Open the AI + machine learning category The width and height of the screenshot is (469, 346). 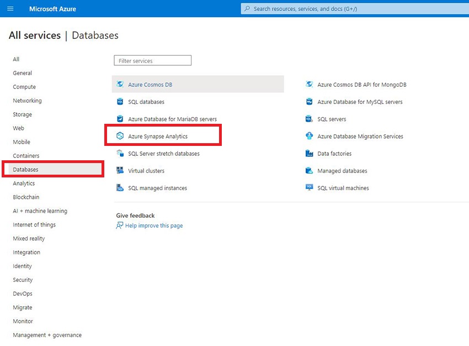coord(40,211)
